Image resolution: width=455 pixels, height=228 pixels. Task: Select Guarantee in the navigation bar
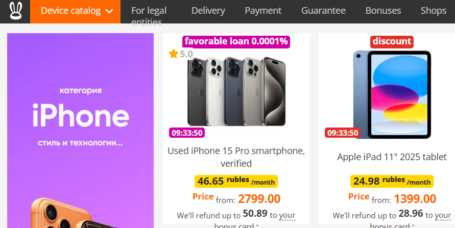coord(323,11)
